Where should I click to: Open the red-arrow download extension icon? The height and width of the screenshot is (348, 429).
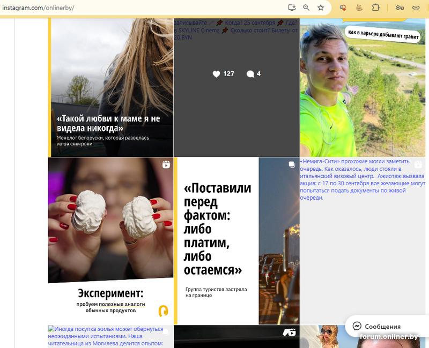pyautogui.click(x=343, y=7)
